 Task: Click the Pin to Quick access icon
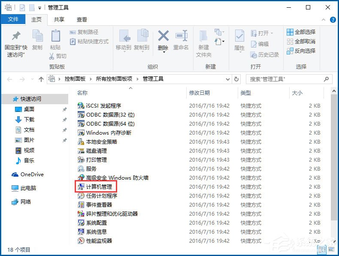click(16, 36)
